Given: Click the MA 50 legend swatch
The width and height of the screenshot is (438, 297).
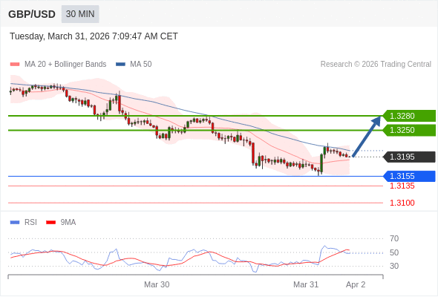Looking at the screenshot, I should [x=120, y=65].
